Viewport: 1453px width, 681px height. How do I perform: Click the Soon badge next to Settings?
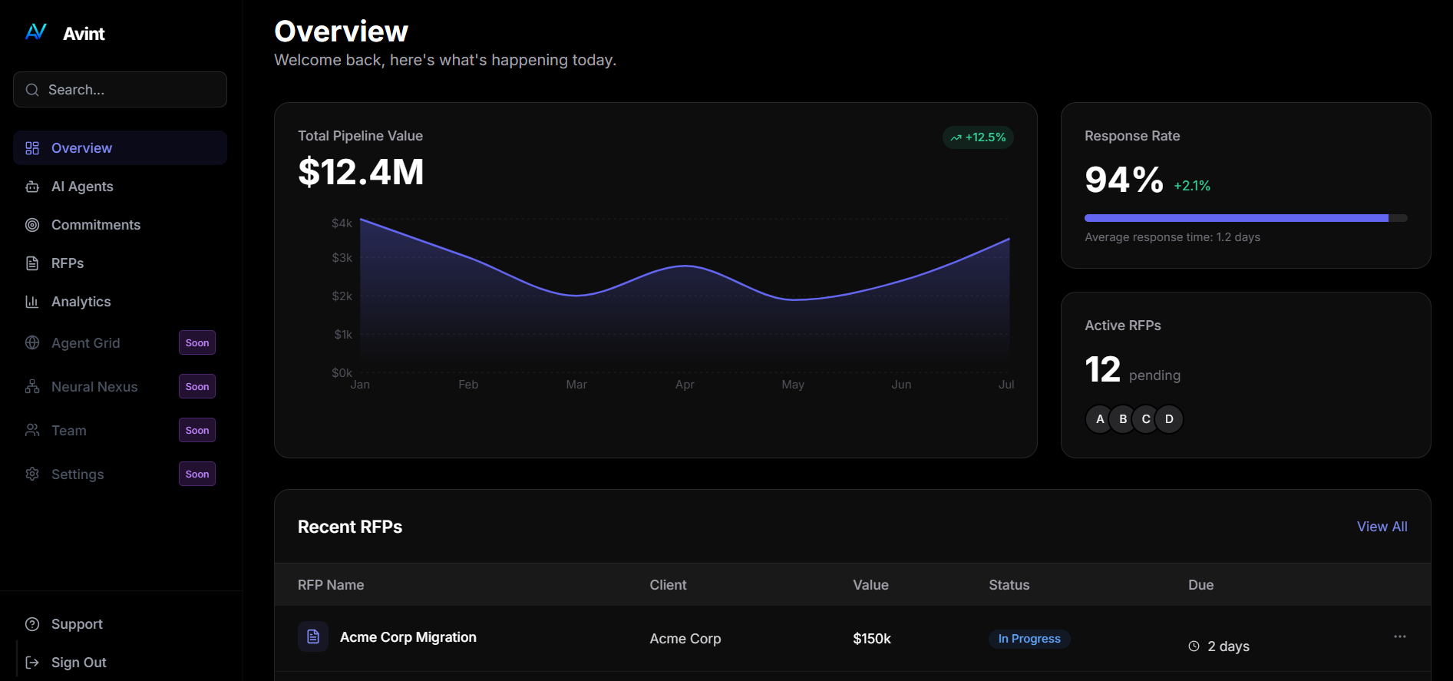click(x=197, y=474)
